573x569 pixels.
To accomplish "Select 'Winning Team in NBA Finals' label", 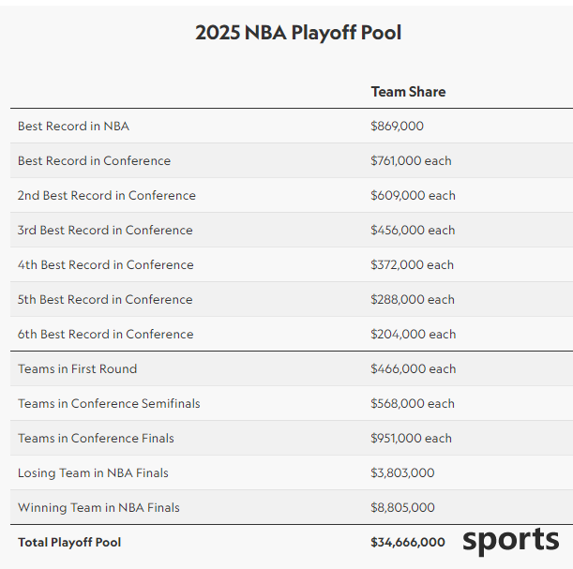I will [x=98, y=508].
